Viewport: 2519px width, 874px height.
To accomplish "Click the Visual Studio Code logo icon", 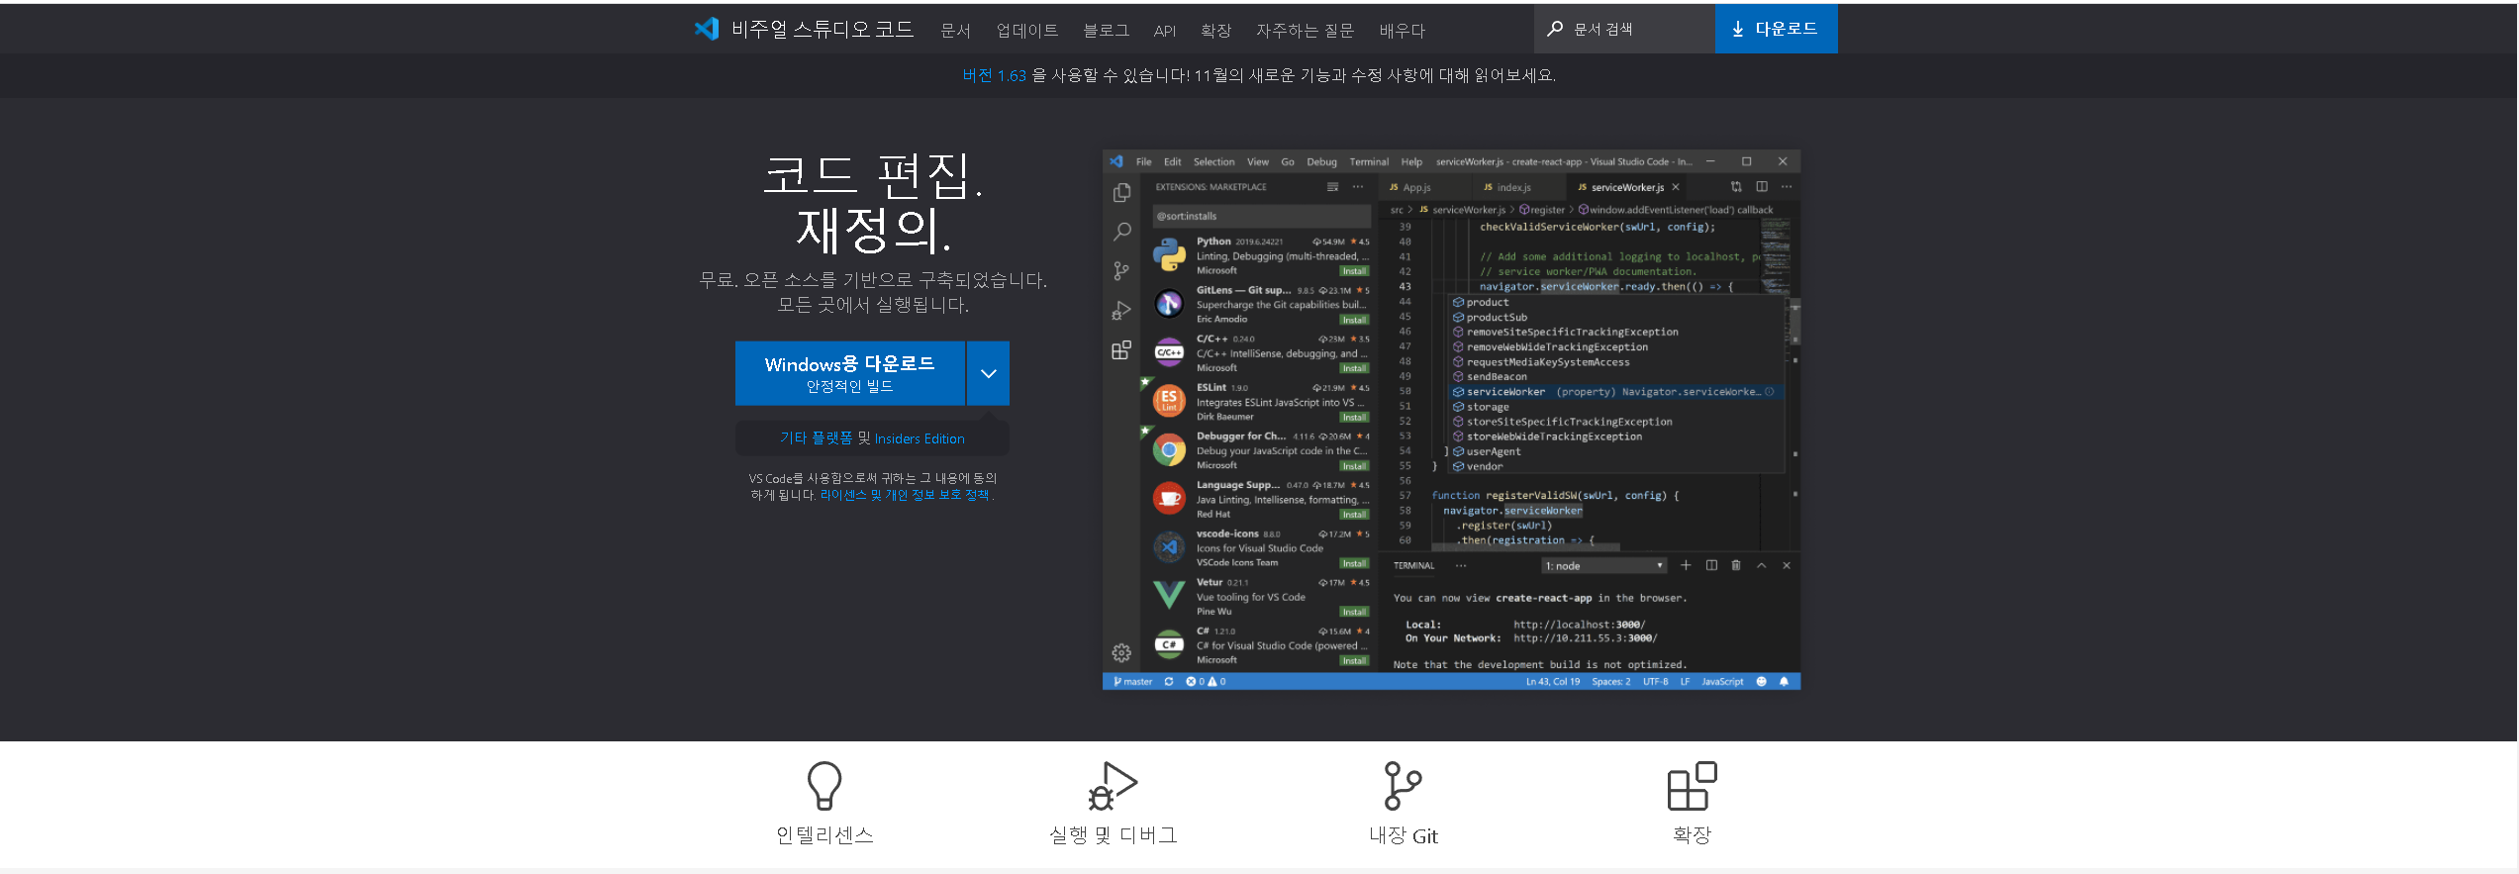I will pyautogui.click(x=707, y=29).
